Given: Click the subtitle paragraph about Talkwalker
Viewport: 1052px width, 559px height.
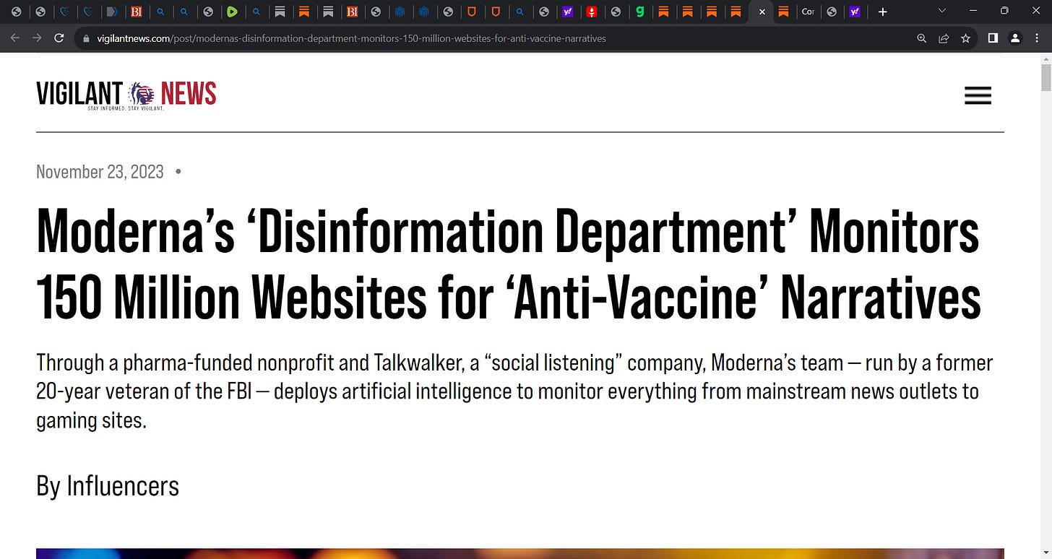Looking at the screenshot, I should point(514,391).
